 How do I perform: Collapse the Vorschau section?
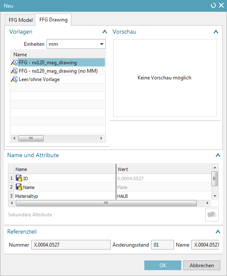click(216, 32)
